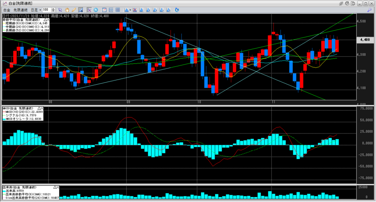Image resolution: width=376 pixels, height=202 pixels.
Task: Close the 移動平均 legend box
Action: [48, 20]
